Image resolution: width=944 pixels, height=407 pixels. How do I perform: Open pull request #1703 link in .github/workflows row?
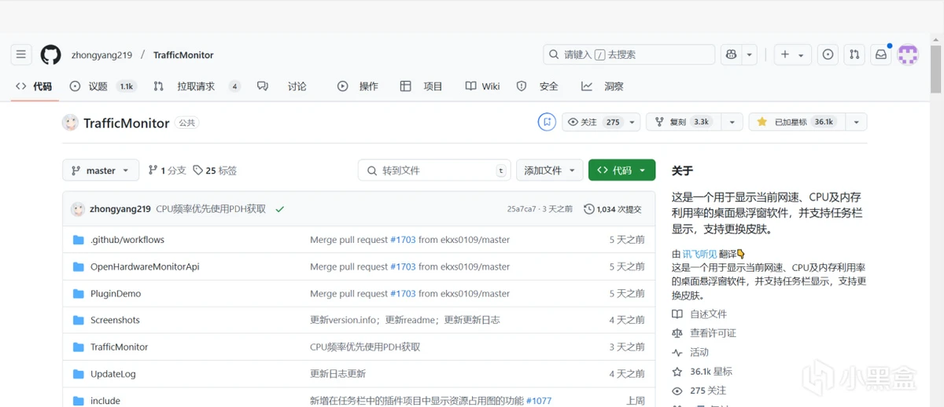(x=403, y=240)
